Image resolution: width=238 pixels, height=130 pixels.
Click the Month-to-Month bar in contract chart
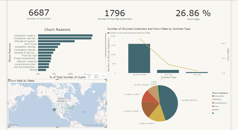pyautogui.click(x=139, y=58)
